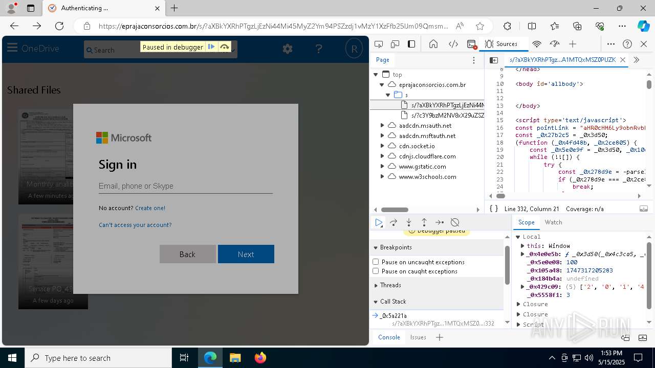Image resolution: width=655 pixels, height=368 pixels.
Task: Click the Back button in sign in dialog
Action: (187, 254)
